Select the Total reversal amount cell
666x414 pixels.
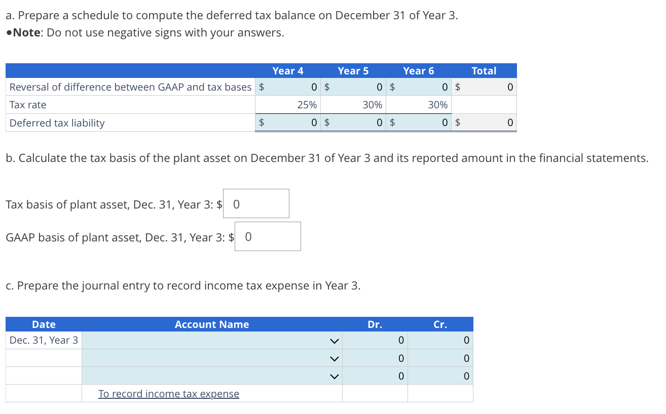pos(489,87)
